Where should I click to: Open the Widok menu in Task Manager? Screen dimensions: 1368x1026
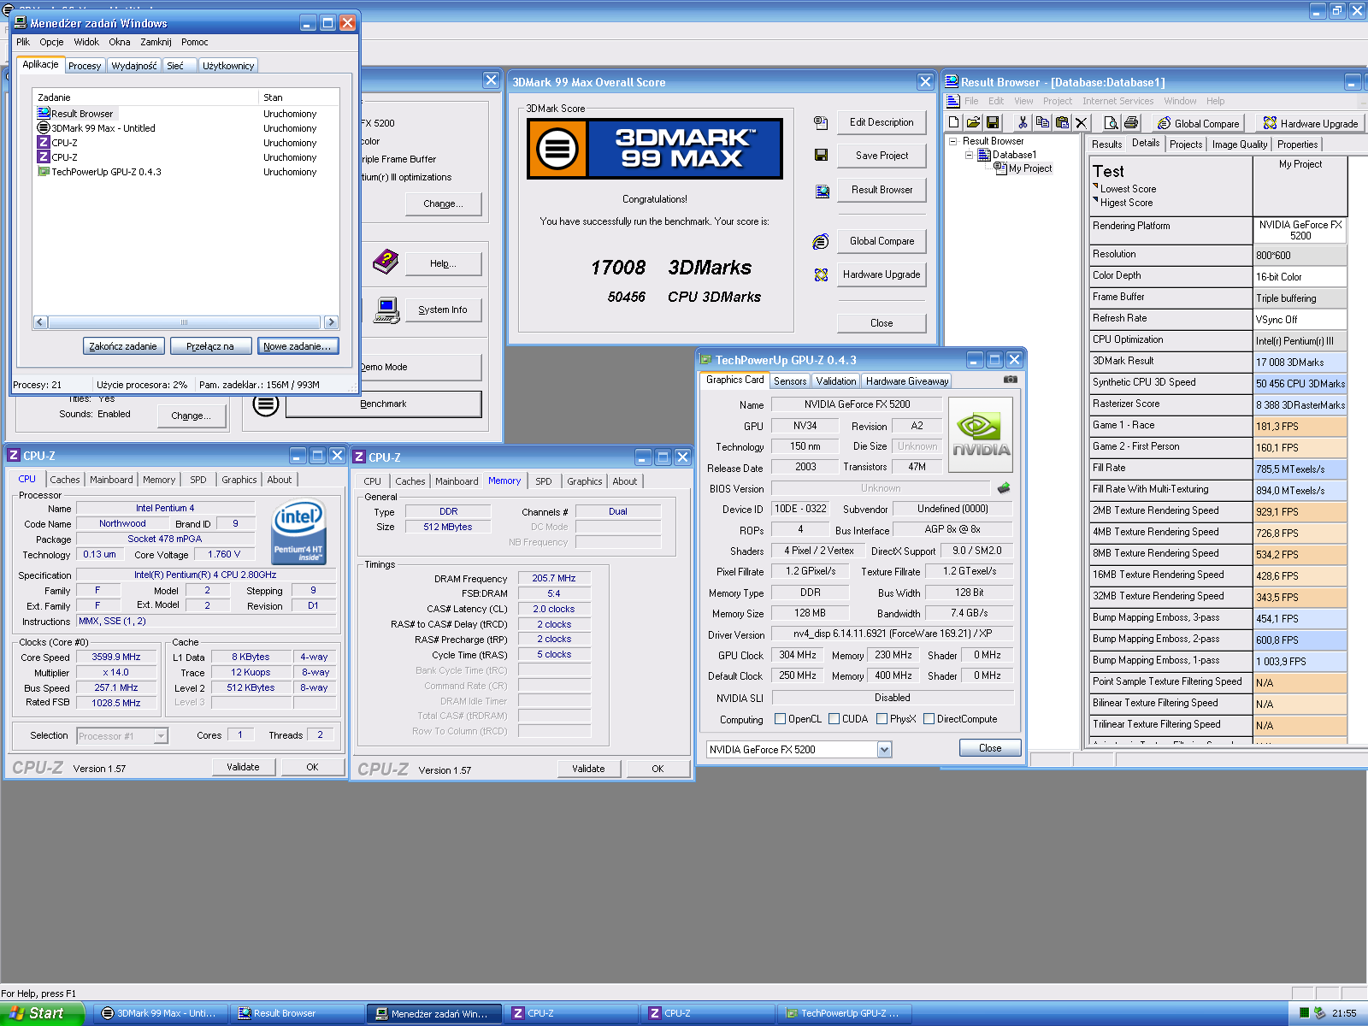86,42
